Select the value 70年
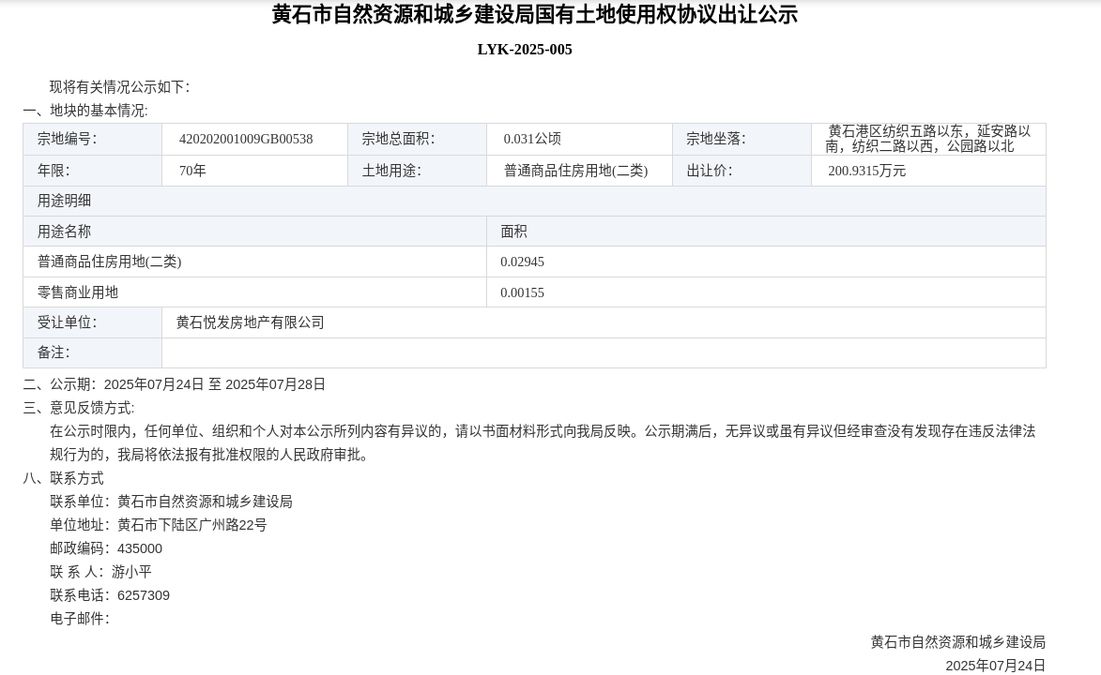1101x675 pixels. [x=192, y=171]
